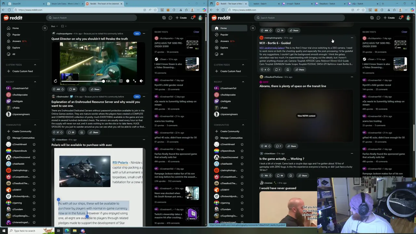View NSFW content on Abrams post
Screen dimensions: 416x234
(x=306, y=116)
